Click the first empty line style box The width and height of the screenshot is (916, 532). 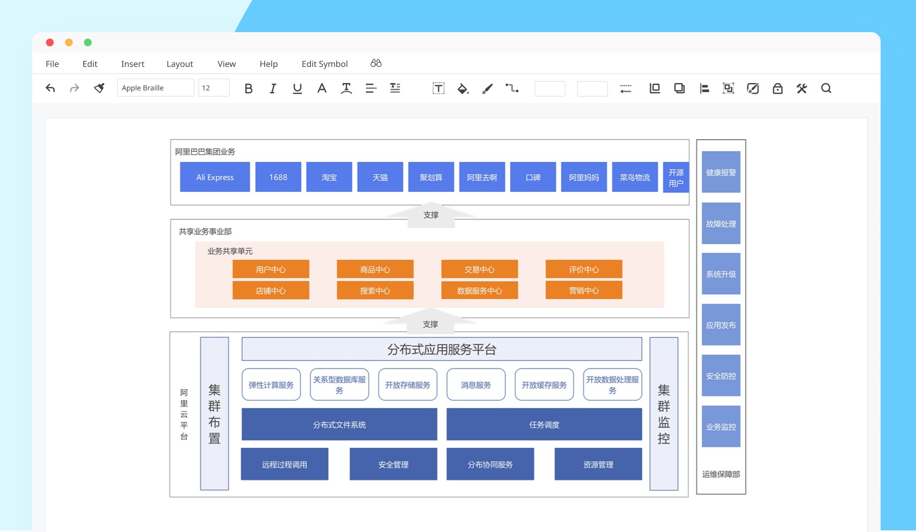click(x=550, y=88)
